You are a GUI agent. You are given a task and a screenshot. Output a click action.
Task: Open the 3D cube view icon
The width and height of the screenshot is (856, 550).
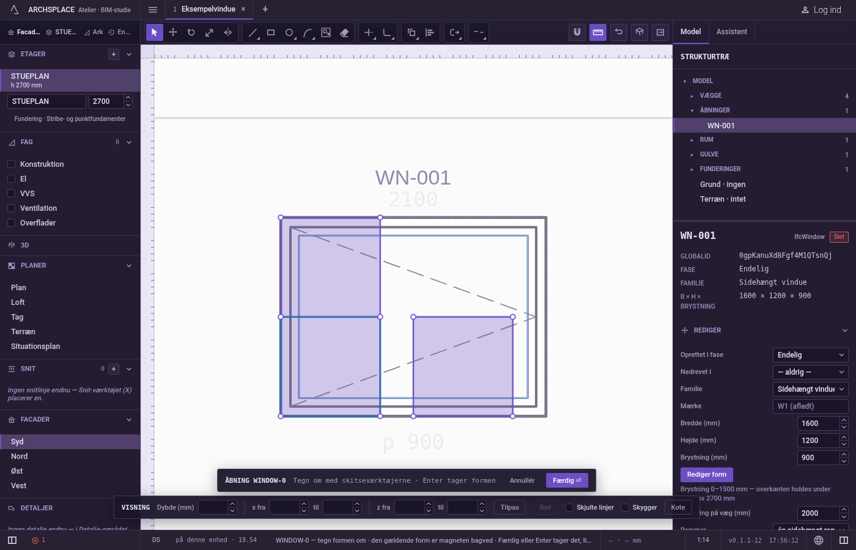pyautogui.click(x=640, y=32)
